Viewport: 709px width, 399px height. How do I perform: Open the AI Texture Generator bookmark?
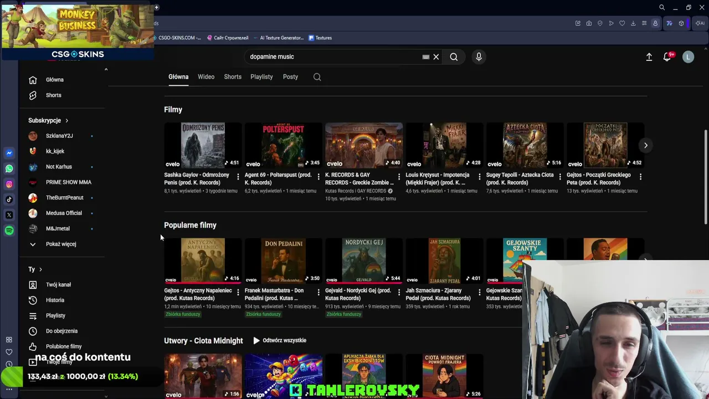coord(279,38)
